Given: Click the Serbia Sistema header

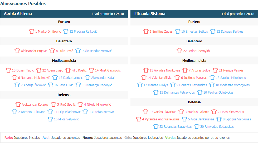Looking at the screenshot, I should point(18,14).
